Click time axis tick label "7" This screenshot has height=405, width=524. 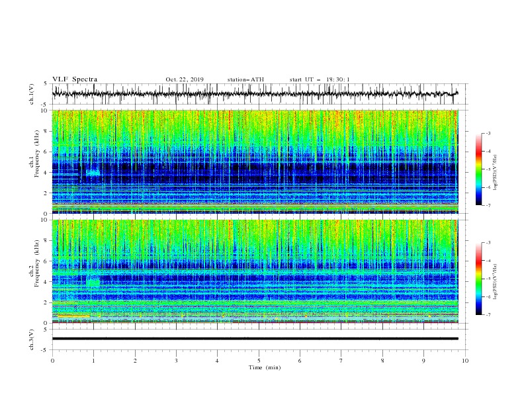(341, 361)
